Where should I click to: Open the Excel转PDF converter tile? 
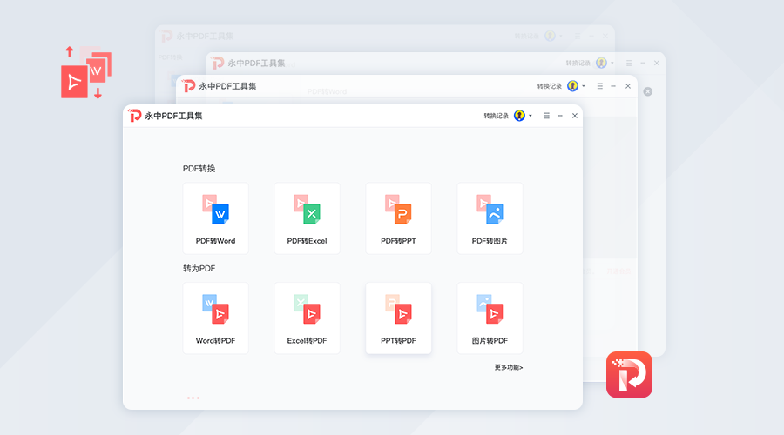[x=307, y=318]
